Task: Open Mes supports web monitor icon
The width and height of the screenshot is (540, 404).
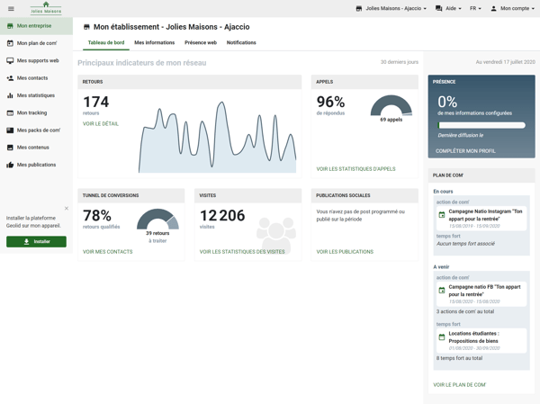Action: tap(10, 60)
